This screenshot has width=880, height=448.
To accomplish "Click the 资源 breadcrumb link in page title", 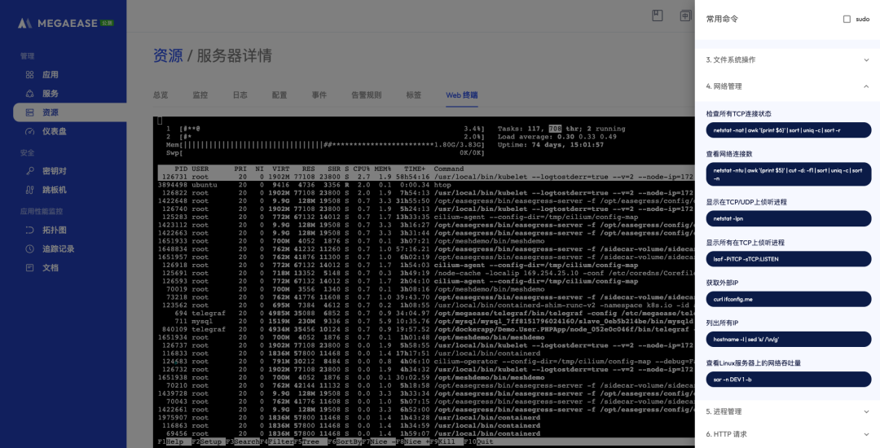I will pos(168,55).
